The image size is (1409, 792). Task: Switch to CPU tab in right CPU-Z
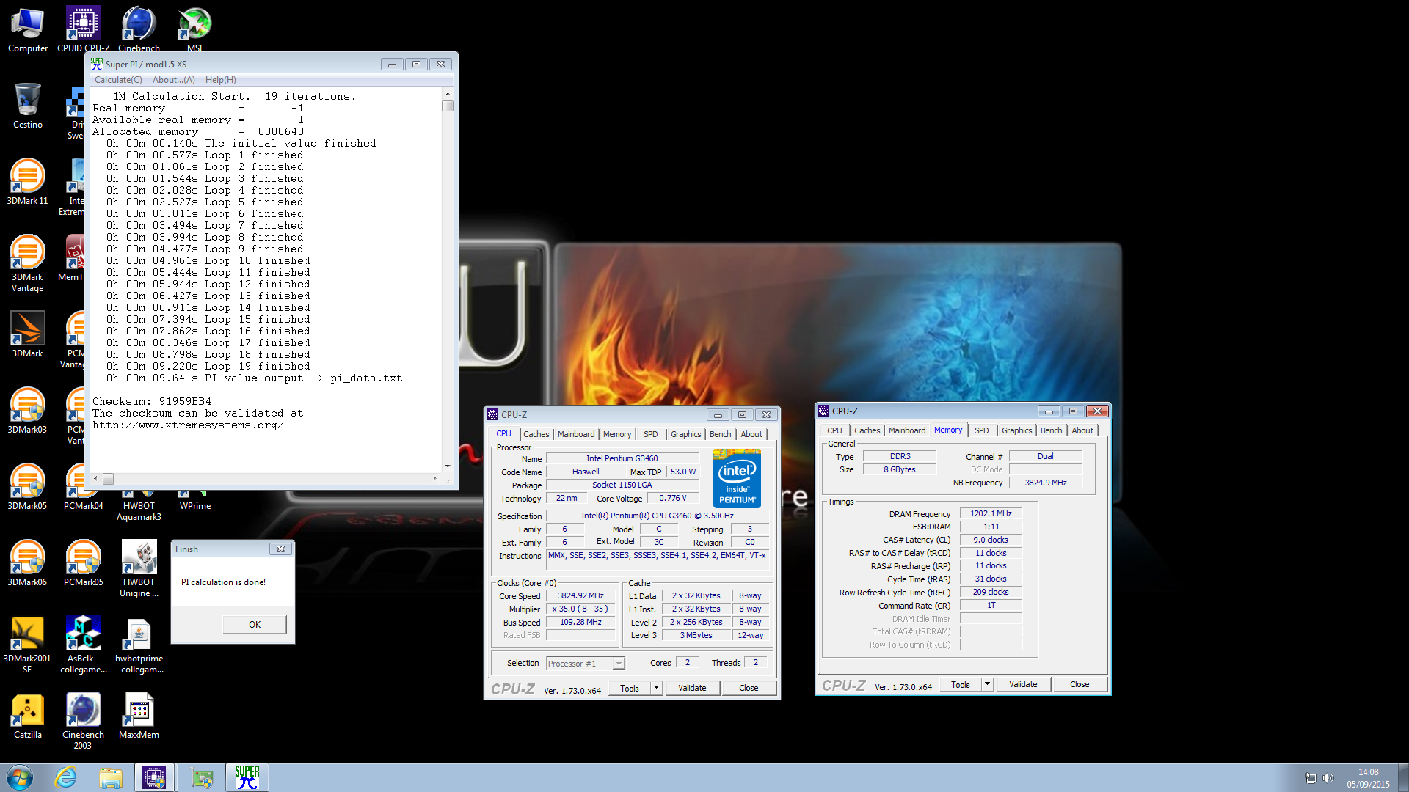point(834,430)
